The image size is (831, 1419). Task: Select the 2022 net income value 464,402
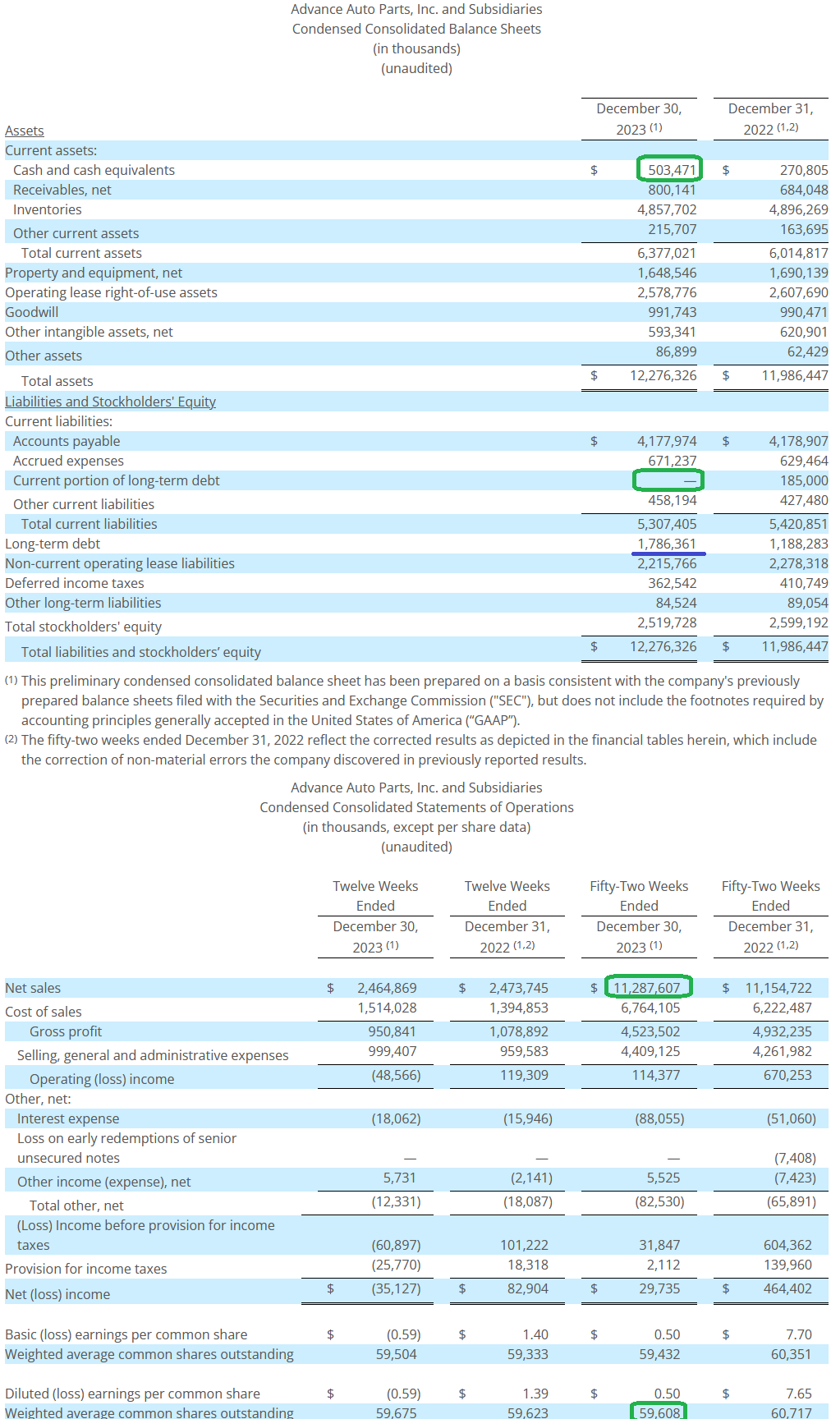coord(787,1288)
